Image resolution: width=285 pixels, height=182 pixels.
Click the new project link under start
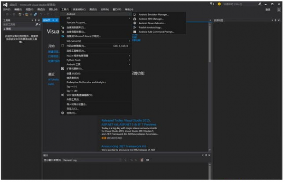coord(54,52)
